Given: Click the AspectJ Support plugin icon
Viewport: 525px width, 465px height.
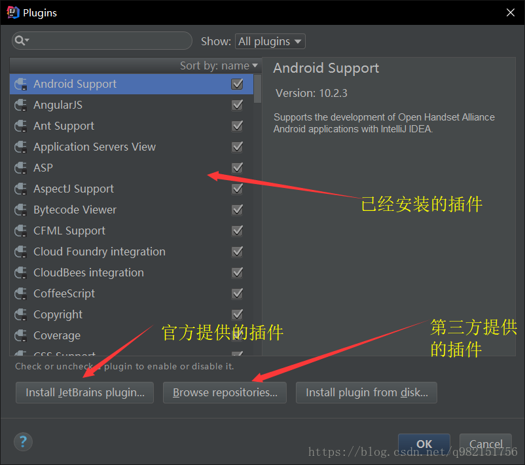Looking at the screenshot, I should [21, 189].
